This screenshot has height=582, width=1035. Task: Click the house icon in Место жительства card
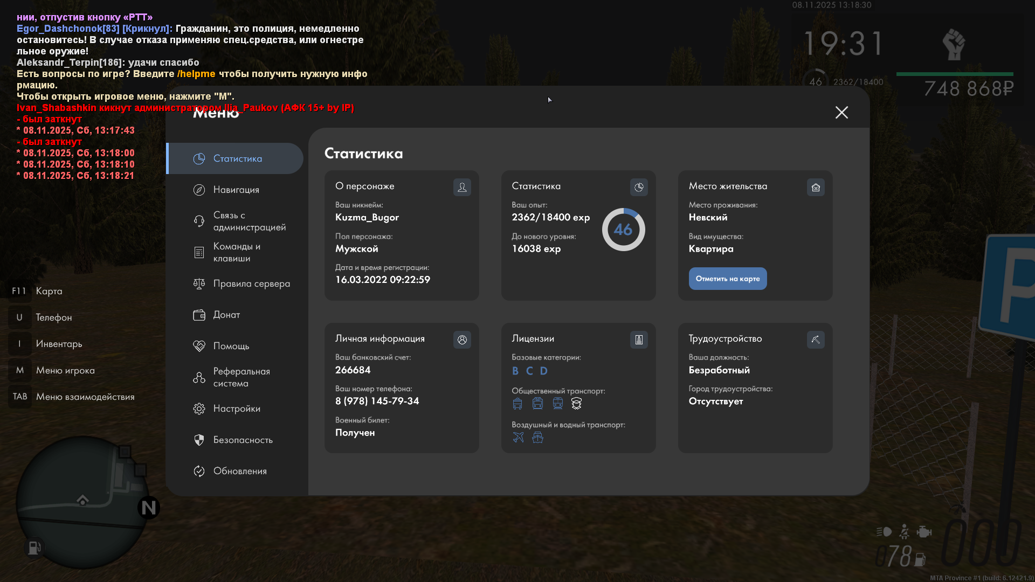816,187
